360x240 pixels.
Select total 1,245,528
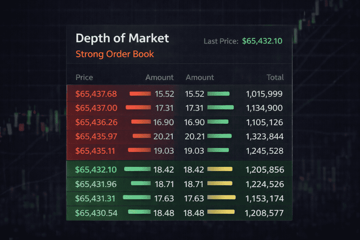tap(264, 151)
